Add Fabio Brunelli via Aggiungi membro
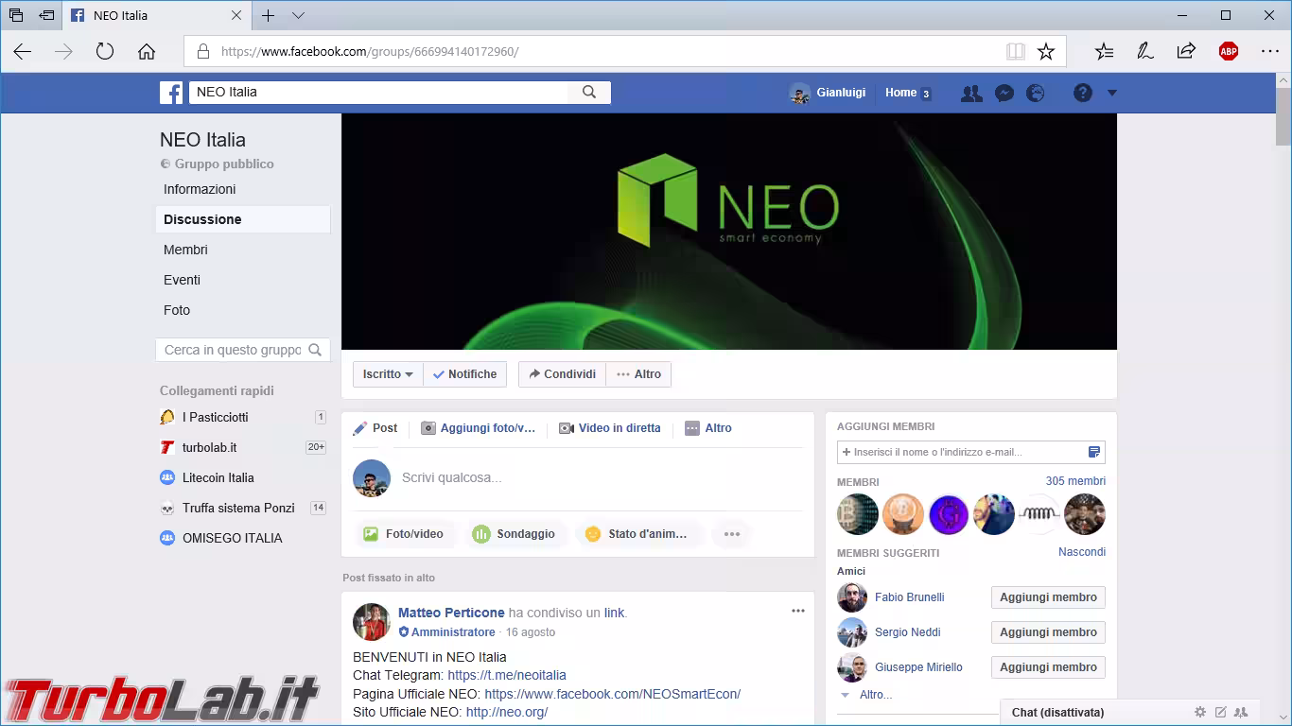Viewport: 1292px width, 726px height. (x=1048, y=597)
